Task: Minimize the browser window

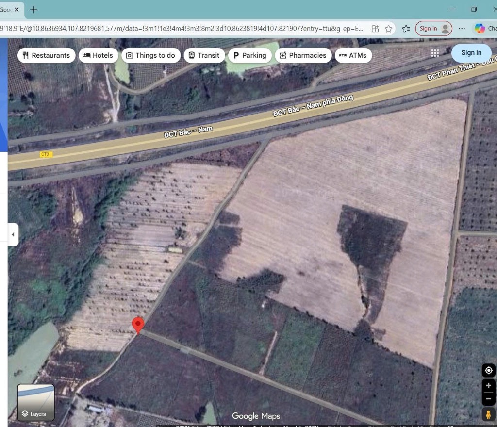Action: click(452, 9)
